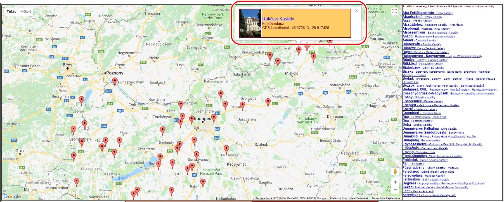Select the red pin near Pápa
504x202 pixels.
(119, 141)
